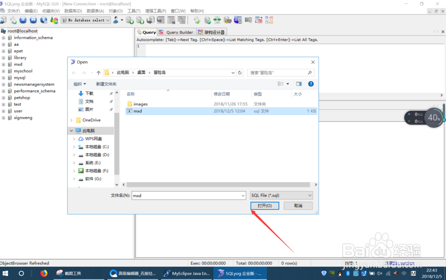Open the 组织 dropdown menu
Image resolution: width=446 pixels, height=280 pixels.
click(79, 84)
